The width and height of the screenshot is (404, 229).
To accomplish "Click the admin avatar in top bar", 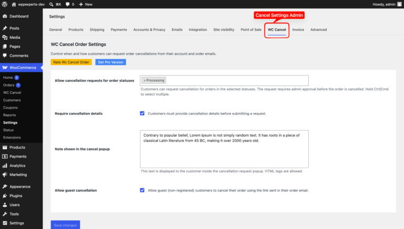I will click(399, 4).
